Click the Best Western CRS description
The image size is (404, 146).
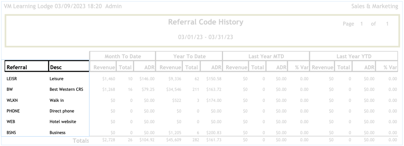66,89
